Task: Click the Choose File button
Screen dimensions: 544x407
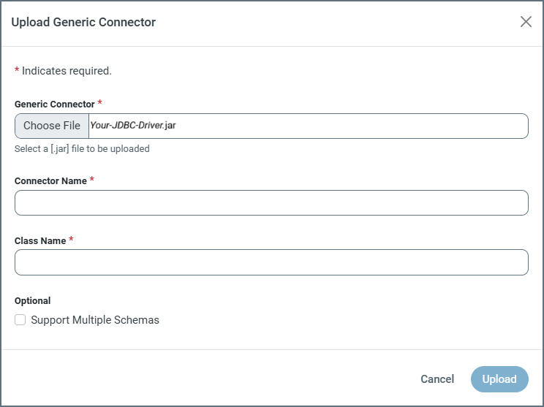Action: (x=52, y=126)
